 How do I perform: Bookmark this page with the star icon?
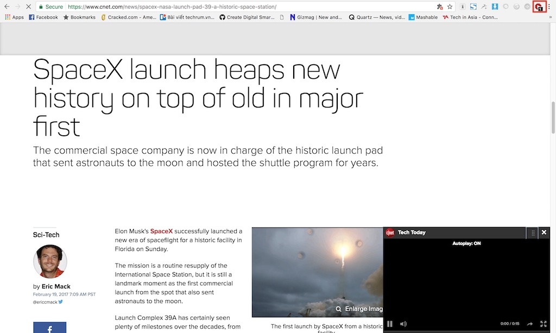pos(450,7)
